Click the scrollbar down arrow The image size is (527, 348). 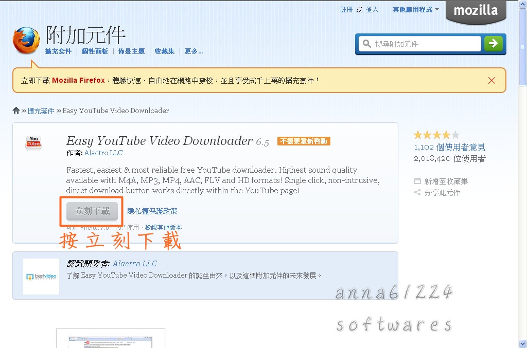(x=523, y=344)
